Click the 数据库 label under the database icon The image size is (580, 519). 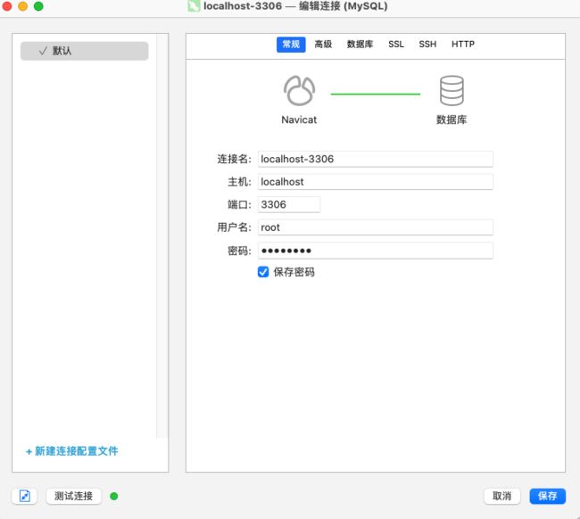tap(452, 119)
